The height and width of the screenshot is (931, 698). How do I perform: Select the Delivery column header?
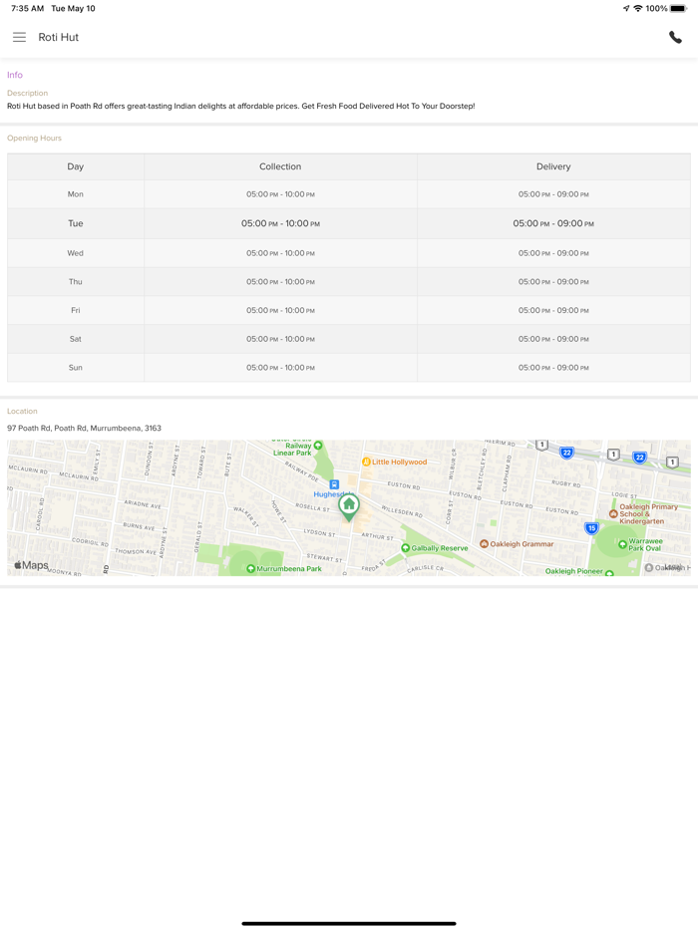click(553, 166)
